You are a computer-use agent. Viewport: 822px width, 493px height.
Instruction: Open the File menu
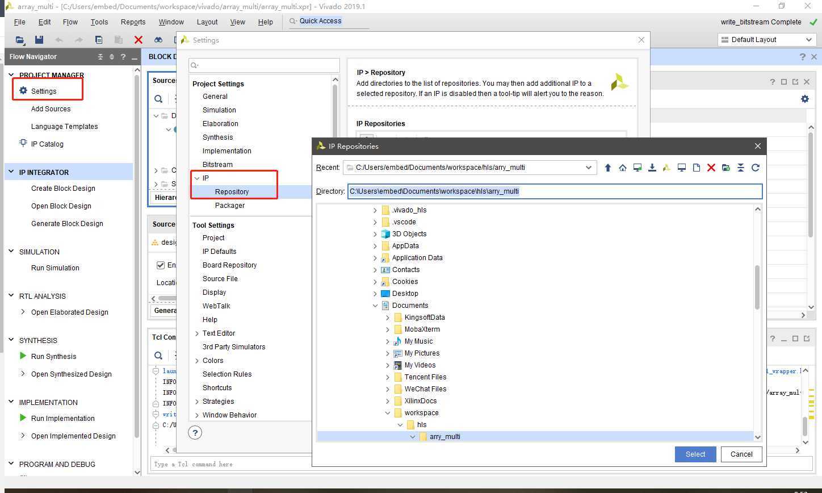pyautogui.click(x=19, y=22)
